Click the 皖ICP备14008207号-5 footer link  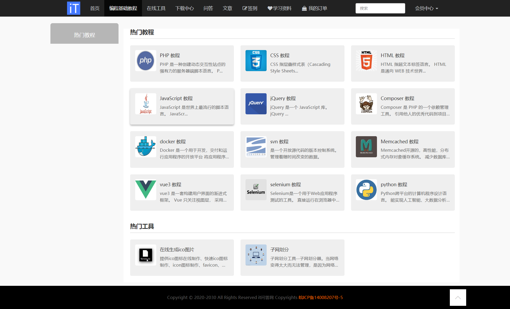tap(321, 297)
